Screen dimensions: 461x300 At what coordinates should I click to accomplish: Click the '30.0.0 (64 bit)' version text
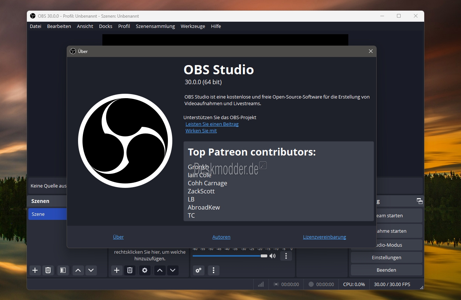click(203, 82)
